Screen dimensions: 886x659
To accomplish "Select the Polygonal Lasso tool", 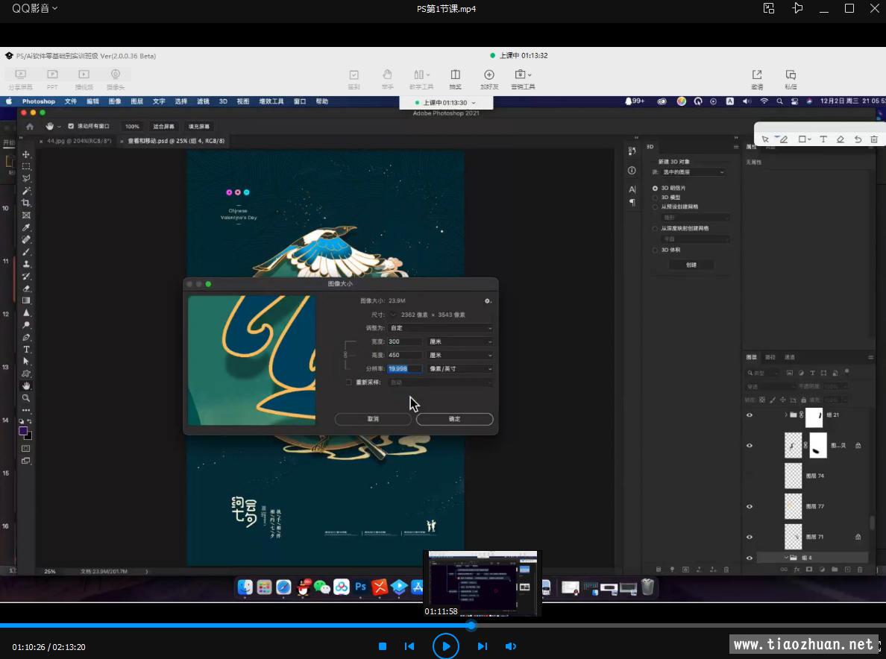I will click(x=26, y=178).
